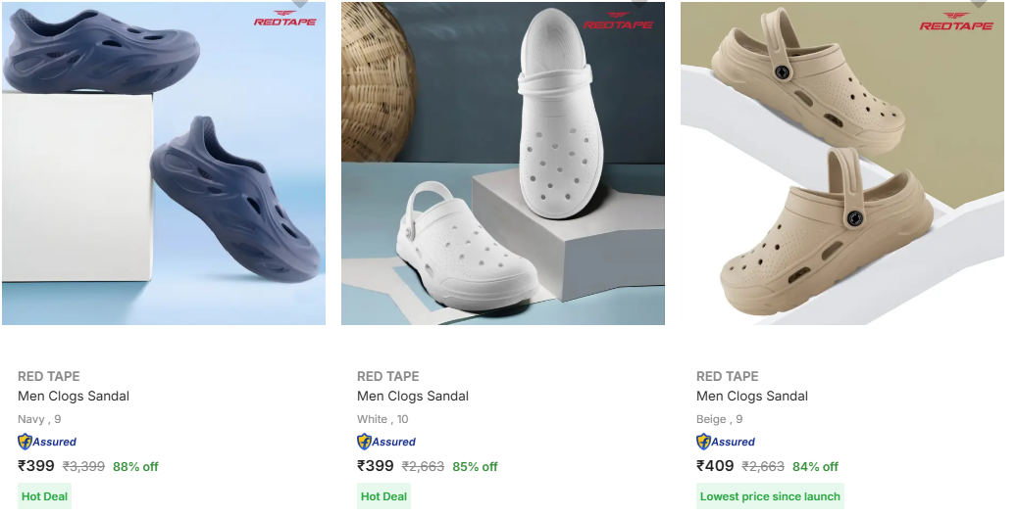1018x517 pixels.
Task: Click the Assured badge under White clogs
Action: [386, 442]
